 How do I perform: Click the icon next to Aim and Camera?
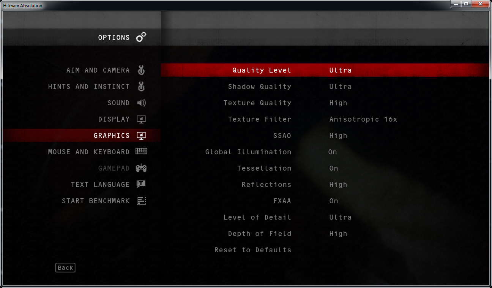[141, 70]
